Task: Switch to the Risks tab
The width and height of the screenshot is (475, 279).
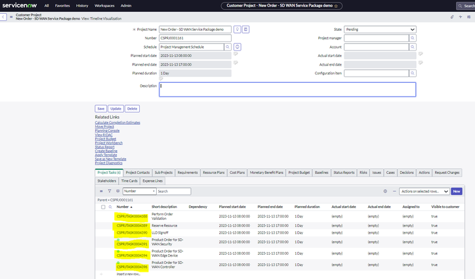Action: pos(363,173)
